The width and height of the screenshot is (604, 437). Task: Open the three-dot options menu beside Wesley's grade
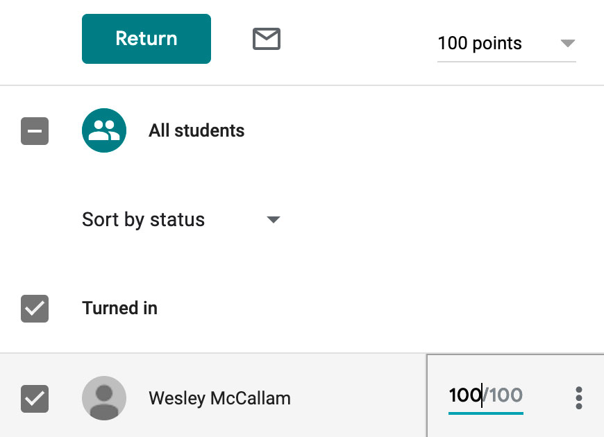578,397
